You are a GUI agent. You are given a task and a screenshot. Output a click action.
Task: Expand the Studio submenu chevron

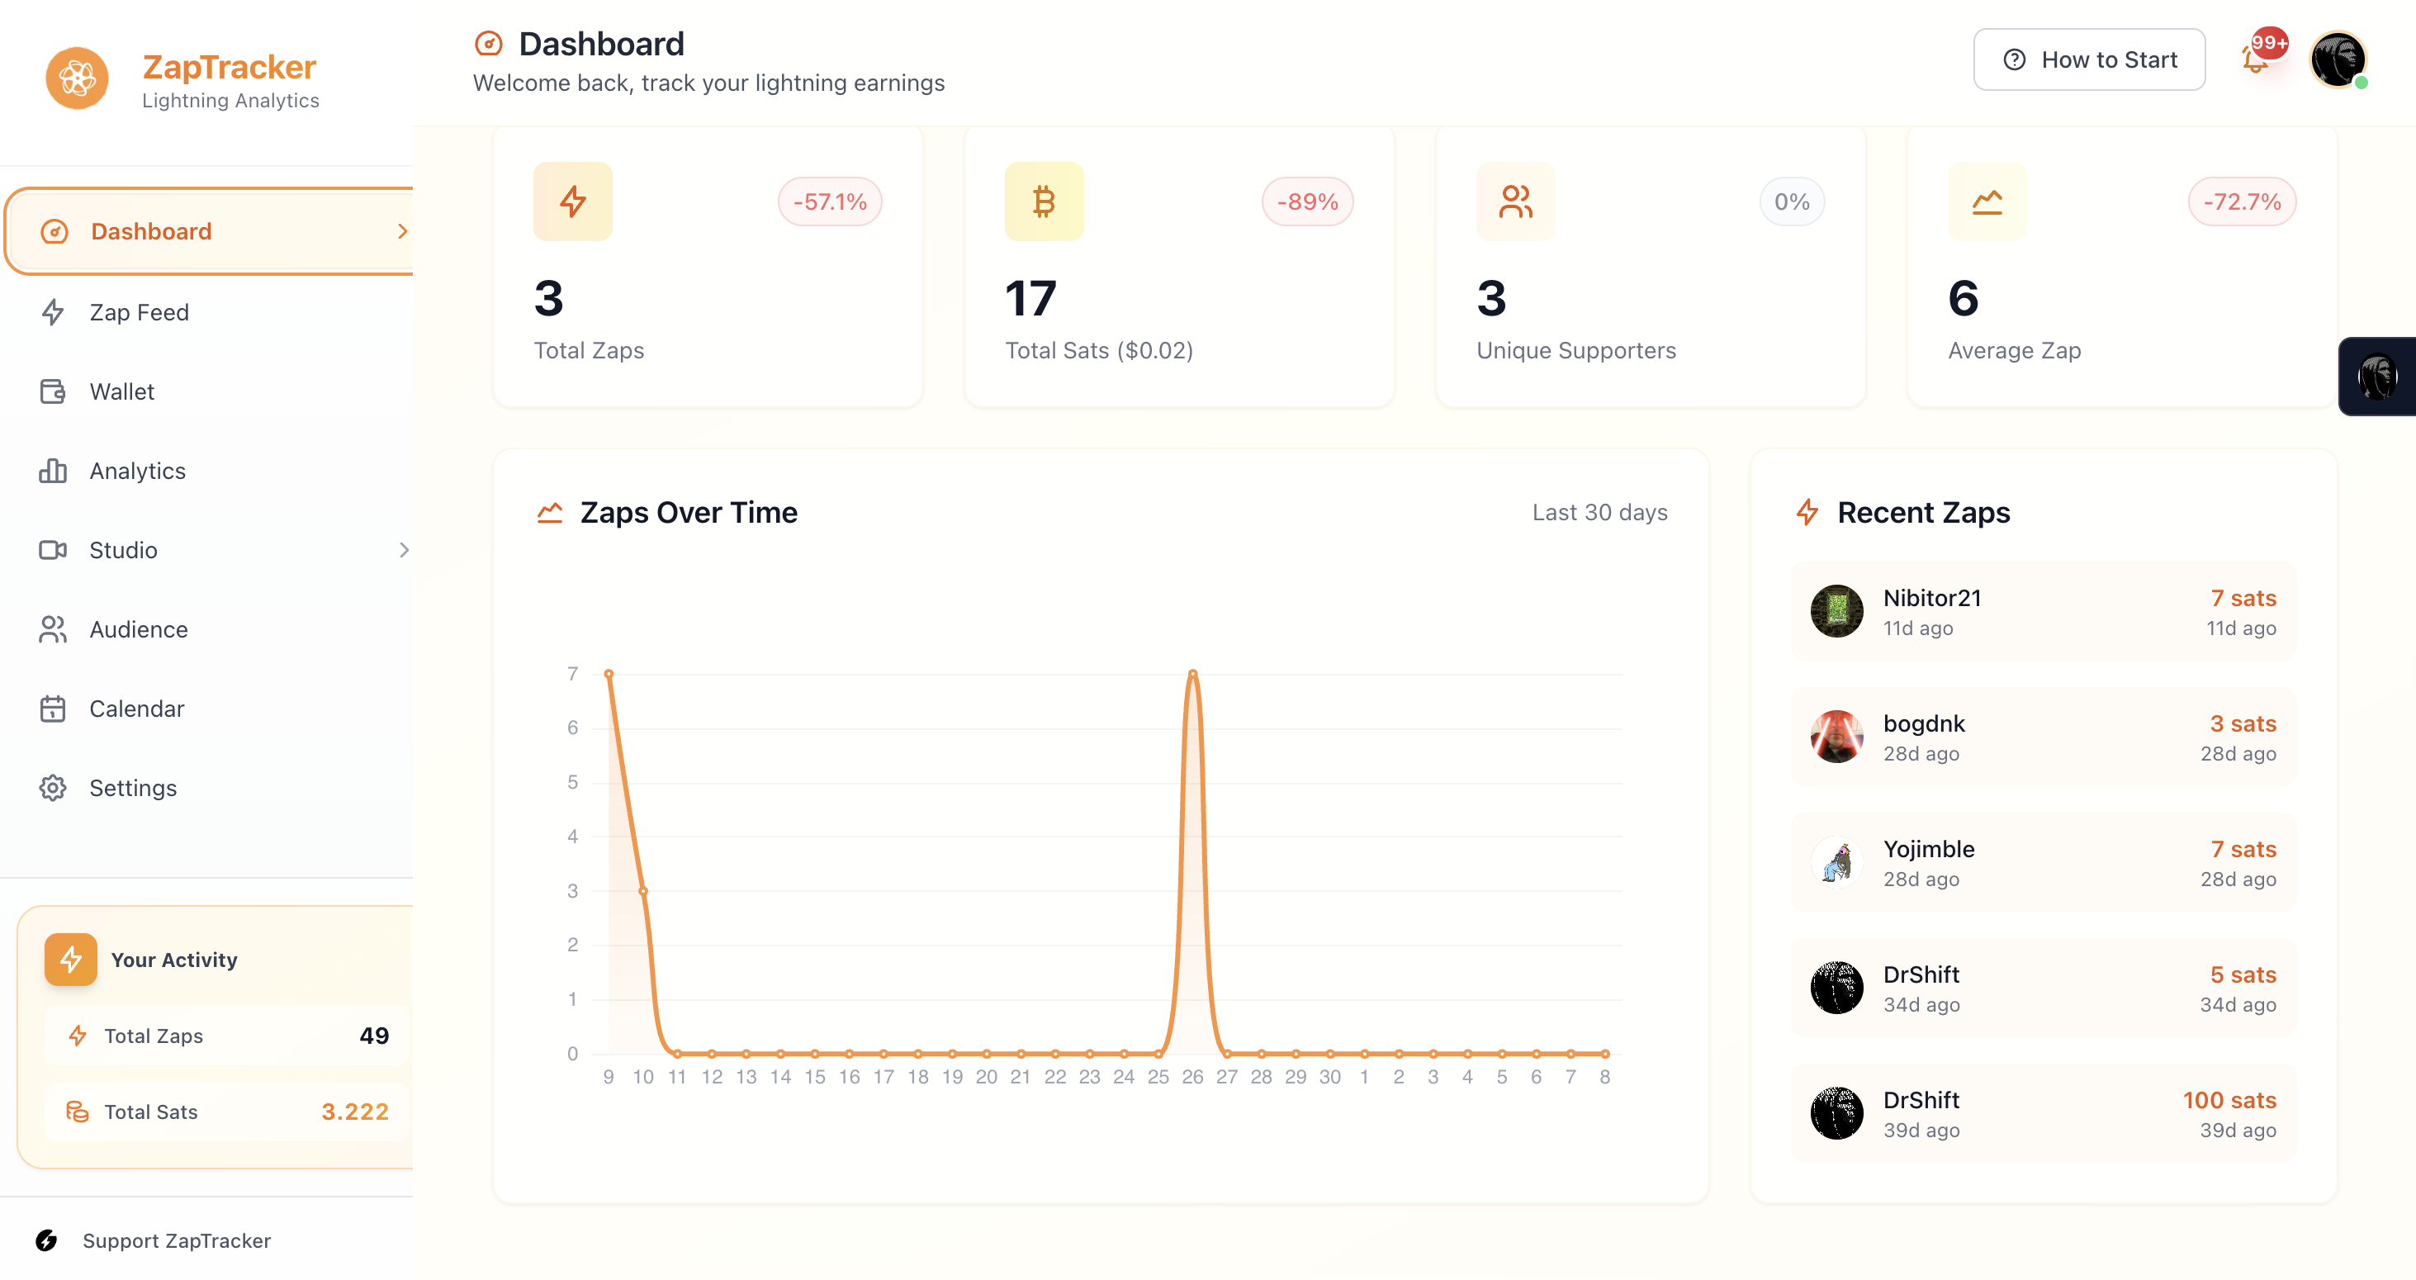[x=403, y=551]
